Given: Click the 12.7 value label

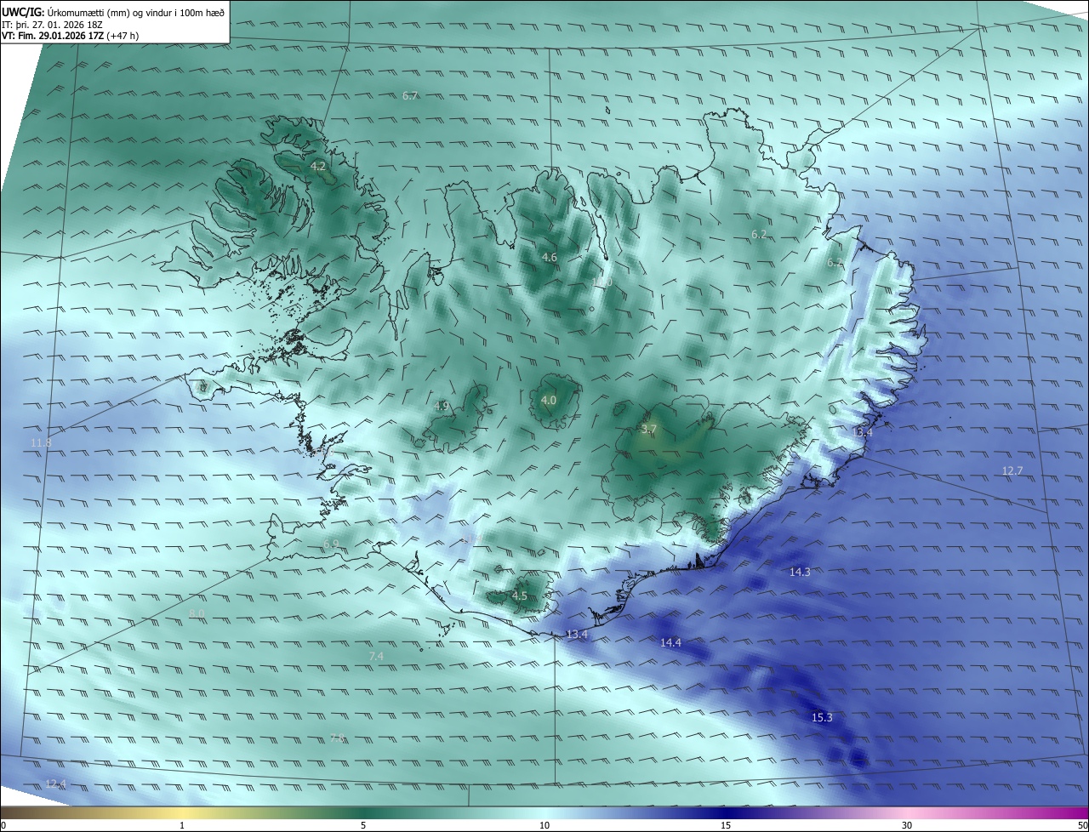Looking at the screenshot, I should coord(1012,471).
